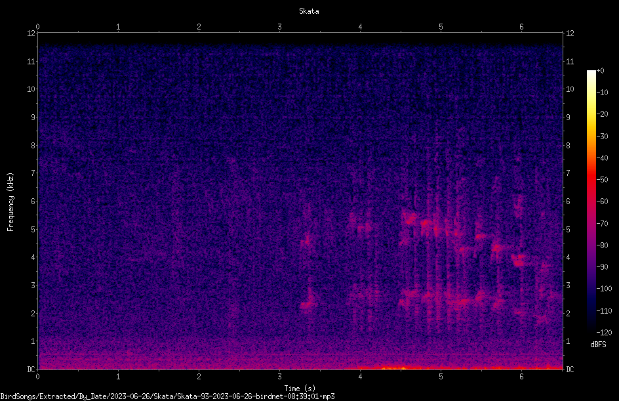Click the '6' tick on the bottom time axis
The width and height of the screenshot is (619, 401).
pos(521,377)
